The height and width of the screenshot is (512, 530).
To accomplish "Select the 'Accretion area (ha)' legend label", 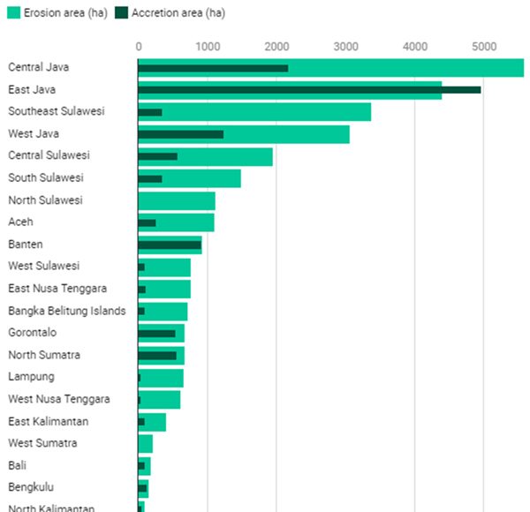I will coord(178,13).
